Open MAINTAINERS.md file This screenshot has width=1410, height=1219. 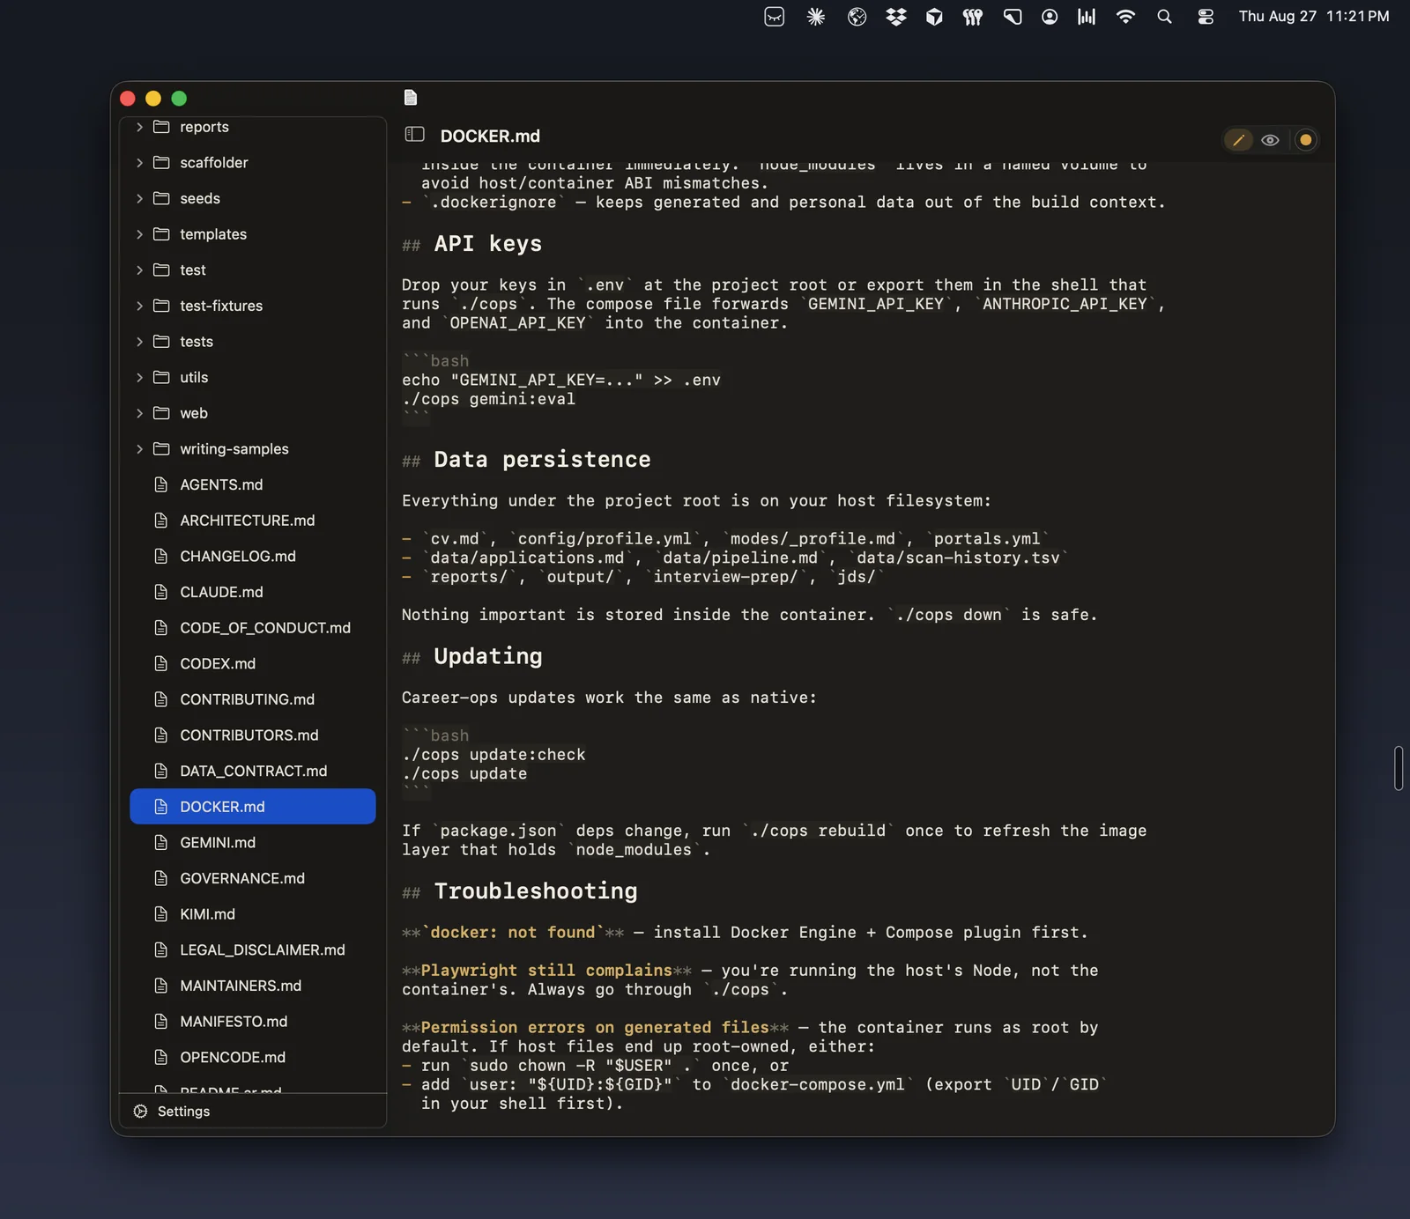[x=252, y=986]
